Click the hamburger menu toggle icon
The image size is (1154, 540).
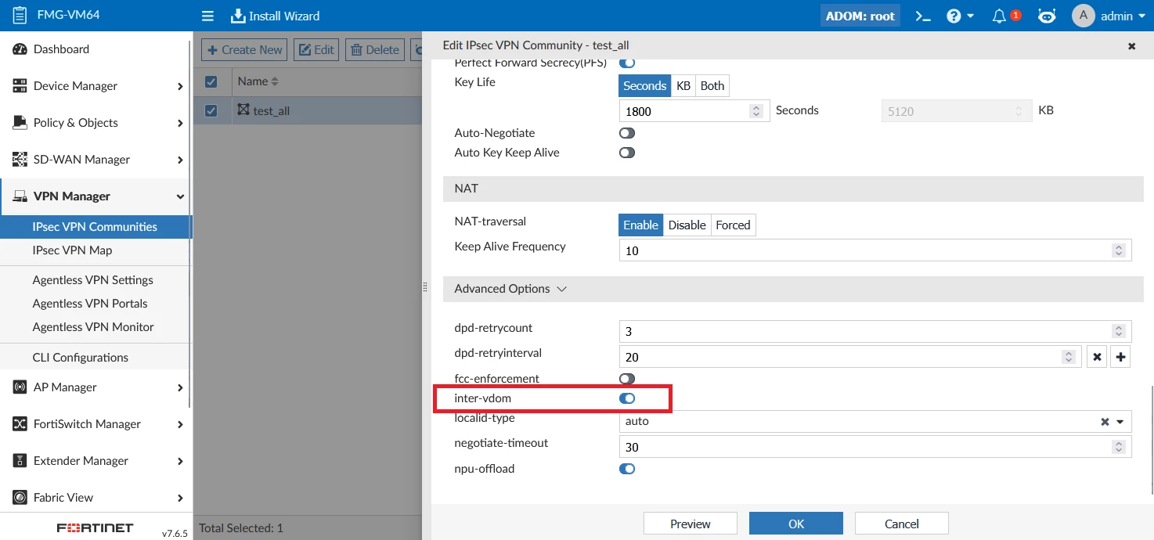click(x=207, y=16)
